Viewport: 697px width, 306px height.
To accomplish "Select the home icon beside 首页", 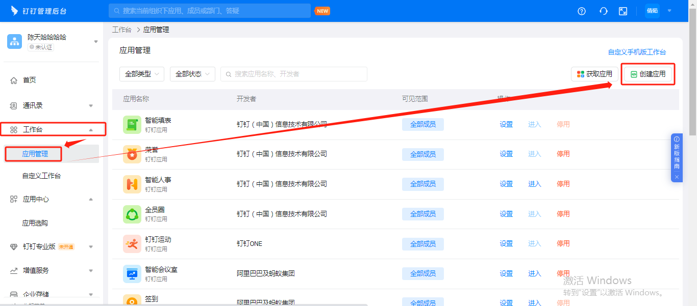I will pyautogui.click(x=14, y=80).
